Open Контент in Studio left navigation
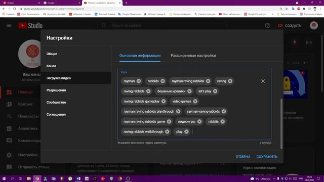 pyautogui.click(x=21, y=104)
